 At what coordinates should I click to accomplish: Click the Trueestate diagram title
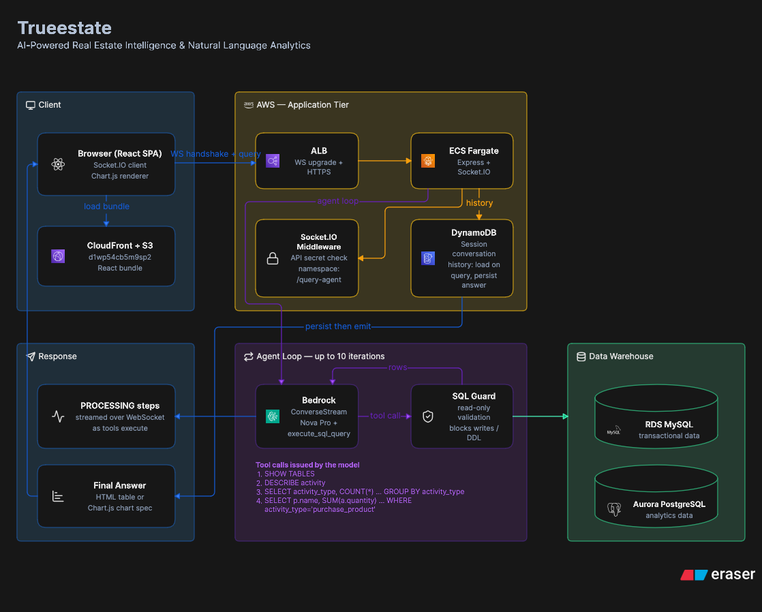[x=64, y=28]
